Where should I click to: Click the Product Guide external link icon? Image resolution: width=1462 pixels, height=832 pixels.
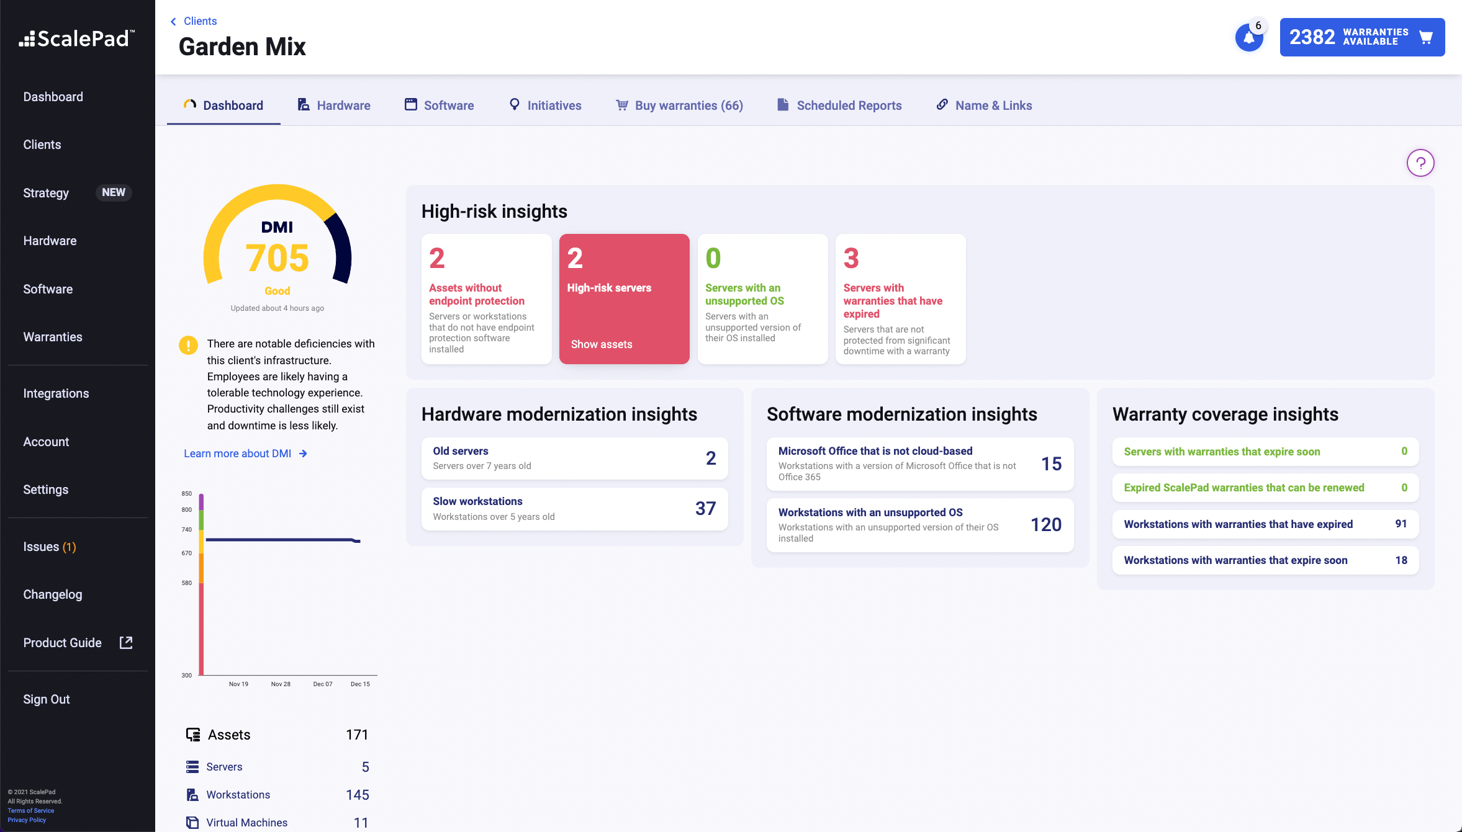coord(126,643)
